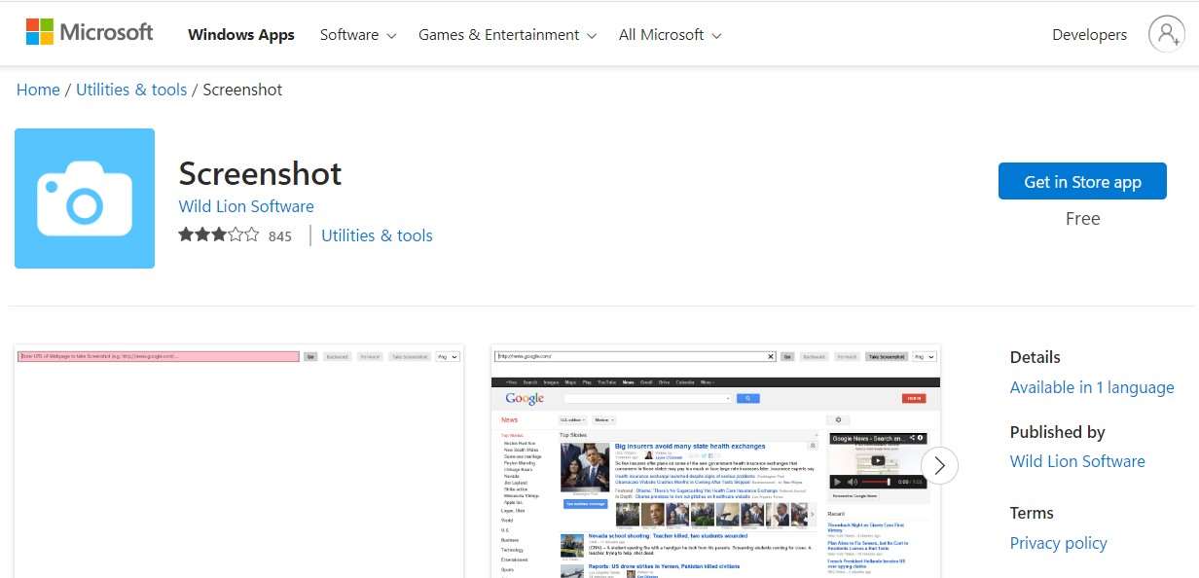Expand the Games & Entertainment menu
The width and height of the screenshot is (1199, 578).
(x=507, y=35)
